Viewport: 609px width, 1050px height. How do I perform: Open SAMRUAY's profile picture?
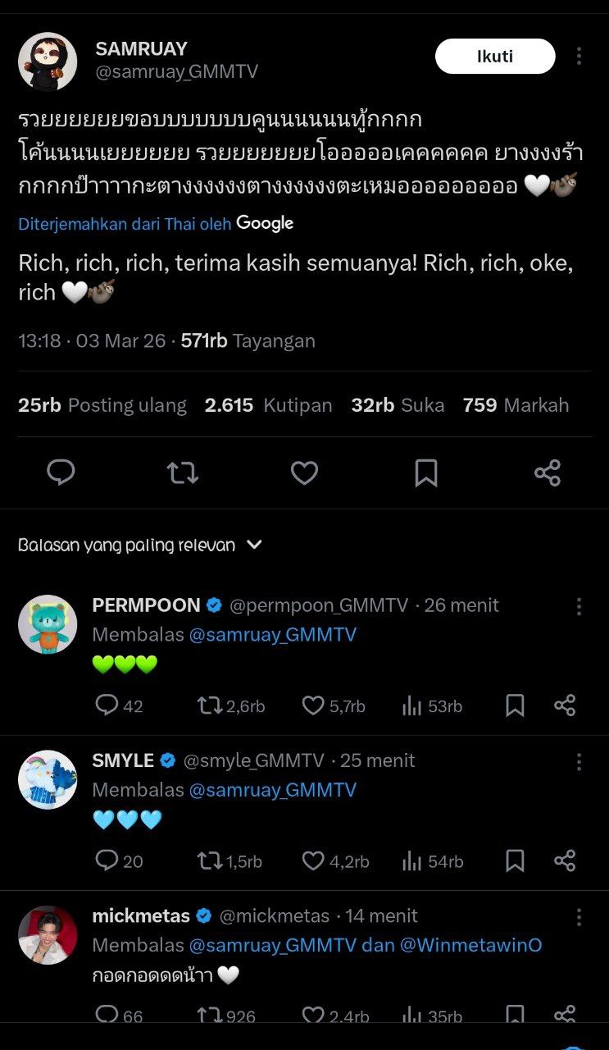click(x=48, y=62)
